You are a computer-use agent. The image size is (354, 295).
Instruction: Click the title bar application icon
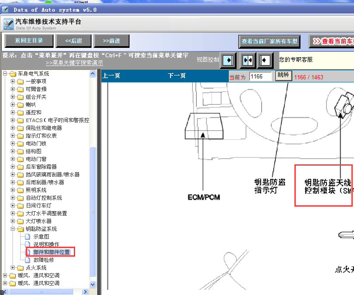pos(5,9)
